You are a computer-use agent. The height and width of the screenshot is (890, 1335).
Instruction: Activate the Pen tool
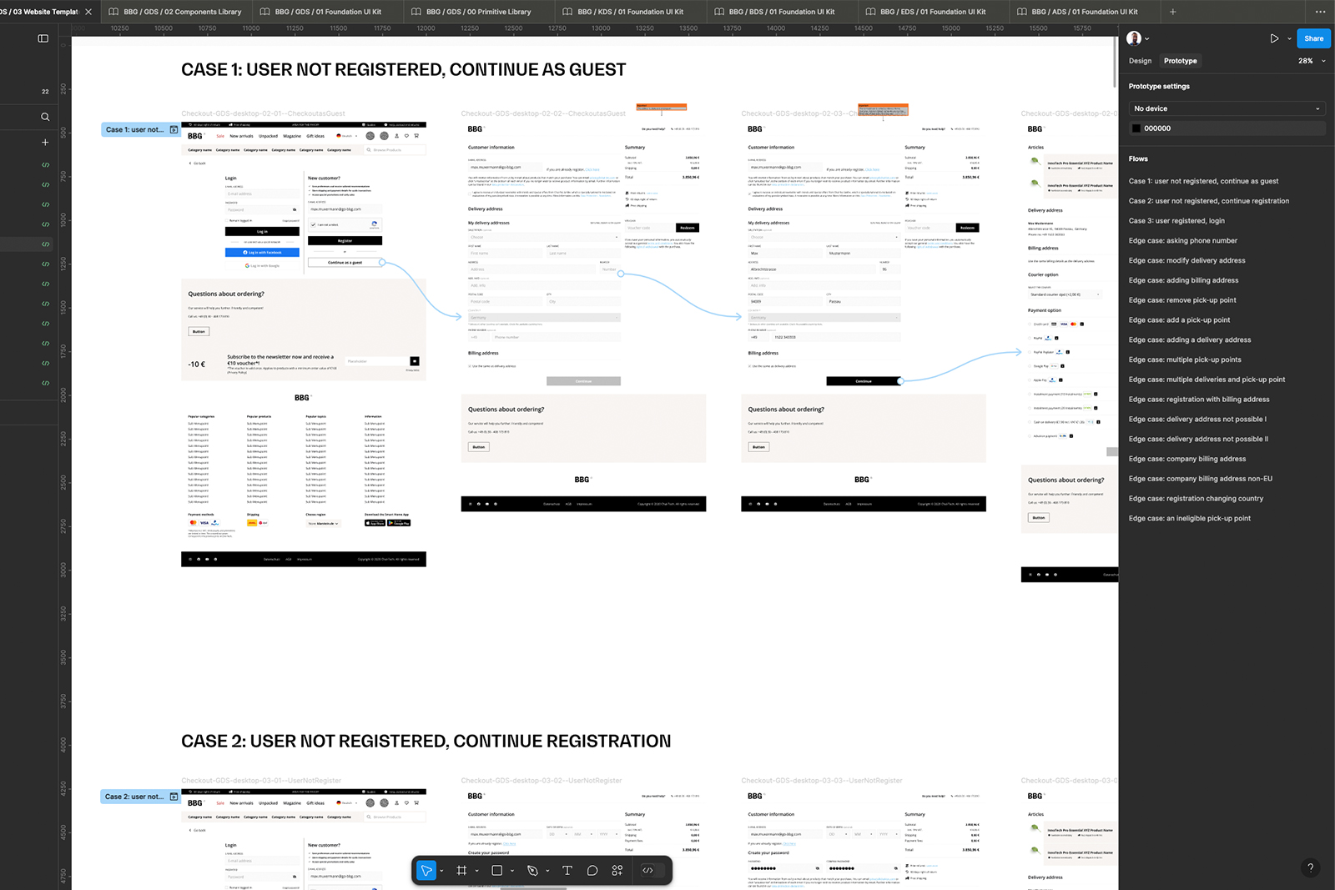click(x=532, y=870)
